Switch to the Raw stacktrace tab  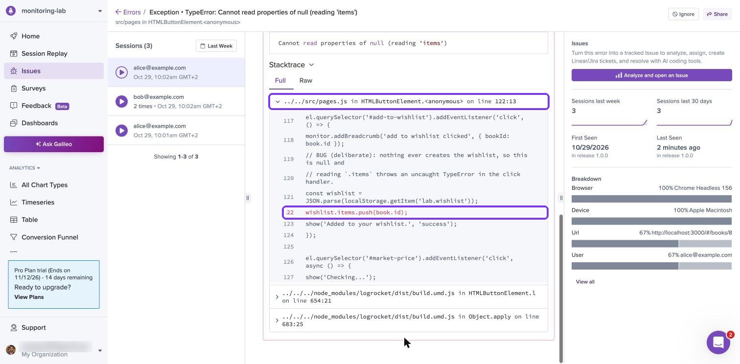(x=306, y=81)
